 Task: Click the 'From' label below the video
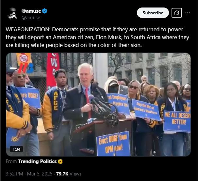[11, 161]
